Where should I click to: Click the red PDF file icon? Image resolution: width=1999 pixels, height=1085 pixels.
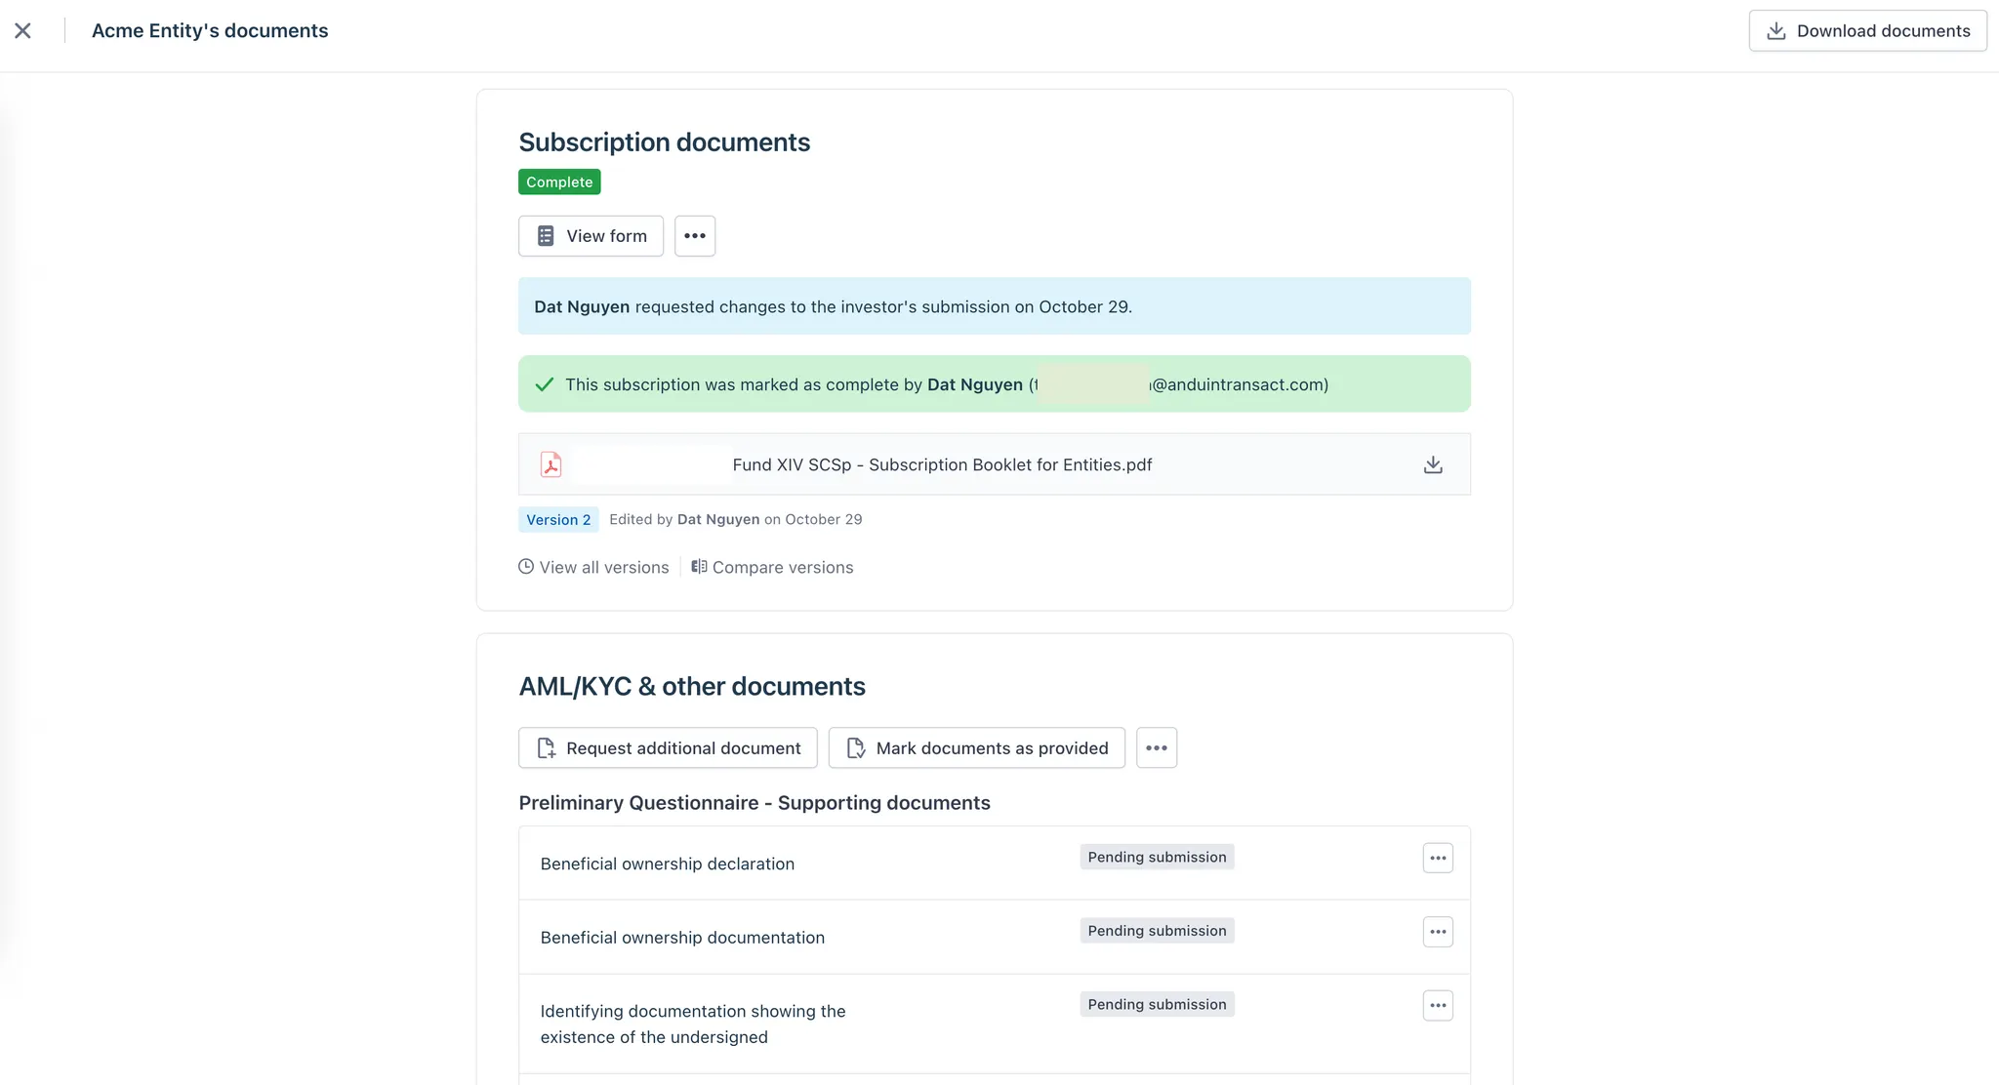pyautogui.click(x=551, y=464)
